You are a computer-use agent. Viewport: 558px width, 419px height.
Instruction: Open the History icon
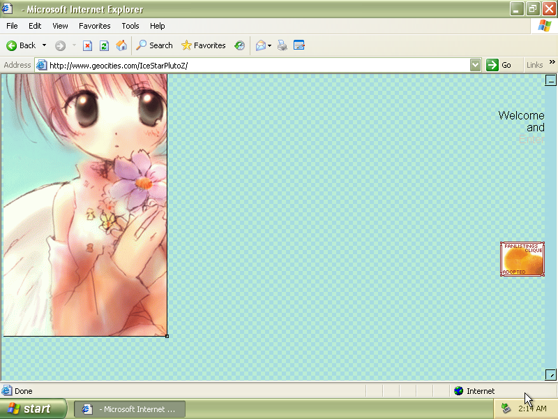pos(239,45)
